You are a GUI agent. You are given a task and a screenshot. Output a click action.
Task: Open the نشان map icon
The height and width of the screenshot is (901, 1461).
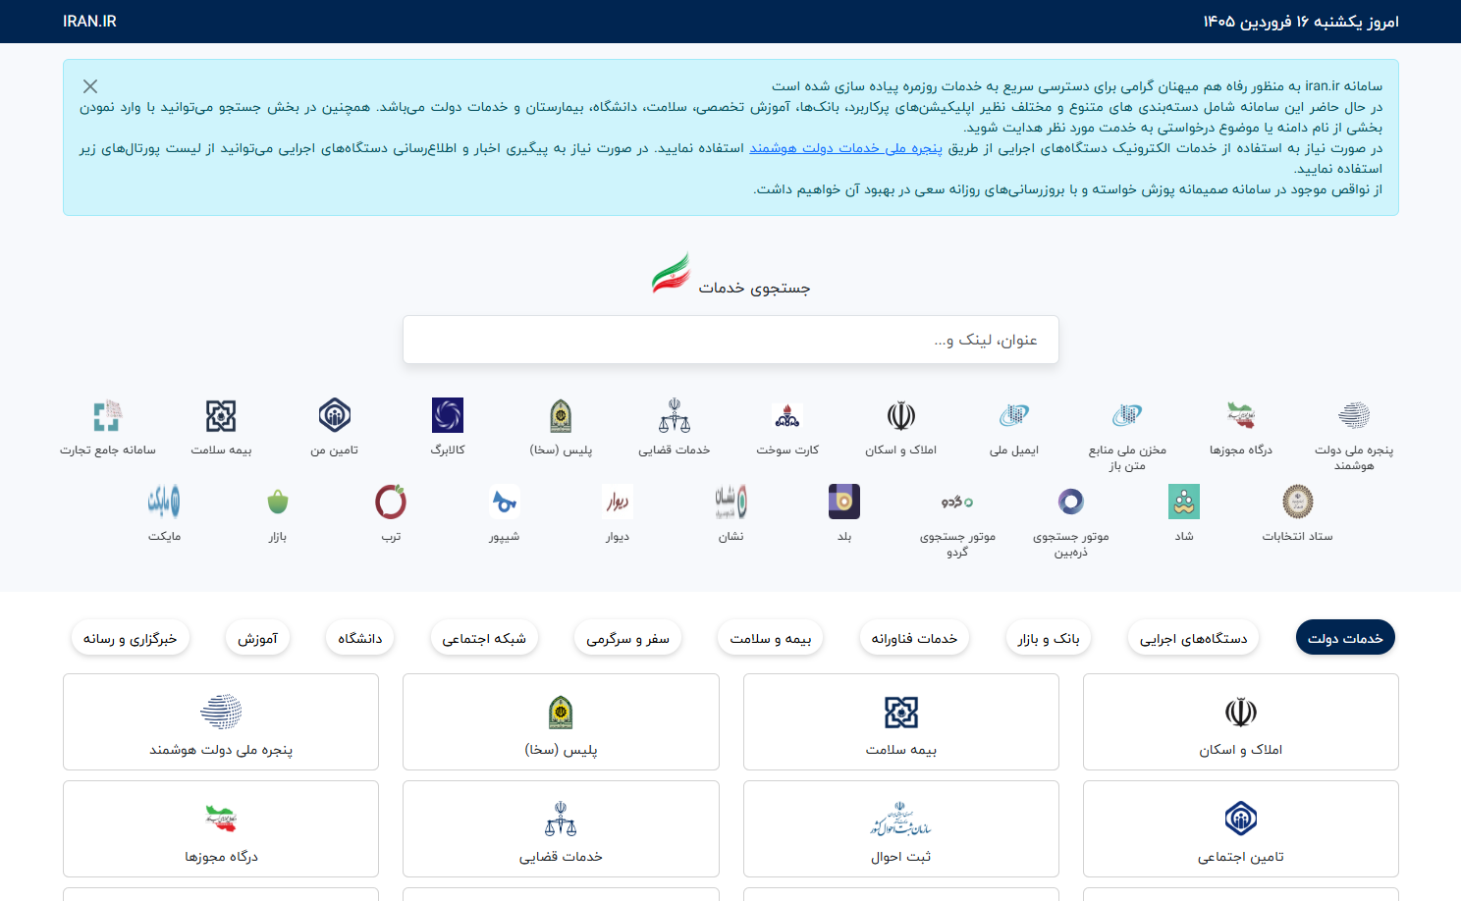731,502
